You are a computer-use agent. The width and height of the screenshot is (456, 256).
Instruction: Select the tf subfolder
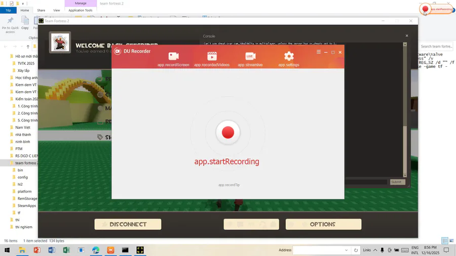tap(19, 213)
